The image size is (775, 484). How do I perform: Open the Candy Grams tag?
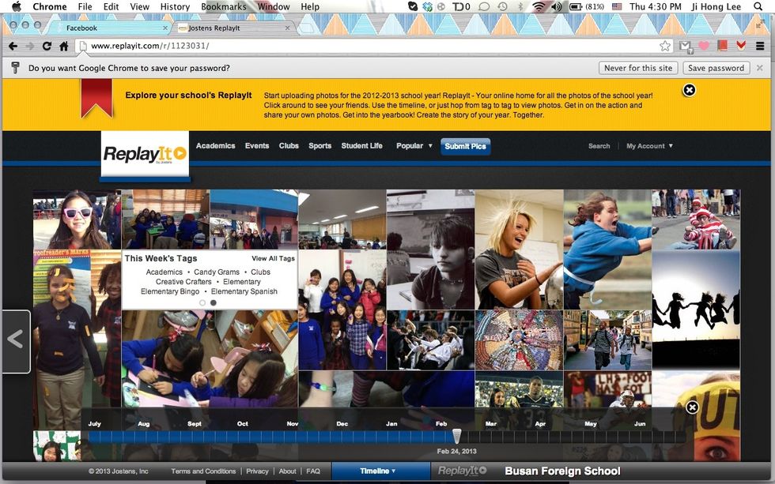(x=217, y=272)
